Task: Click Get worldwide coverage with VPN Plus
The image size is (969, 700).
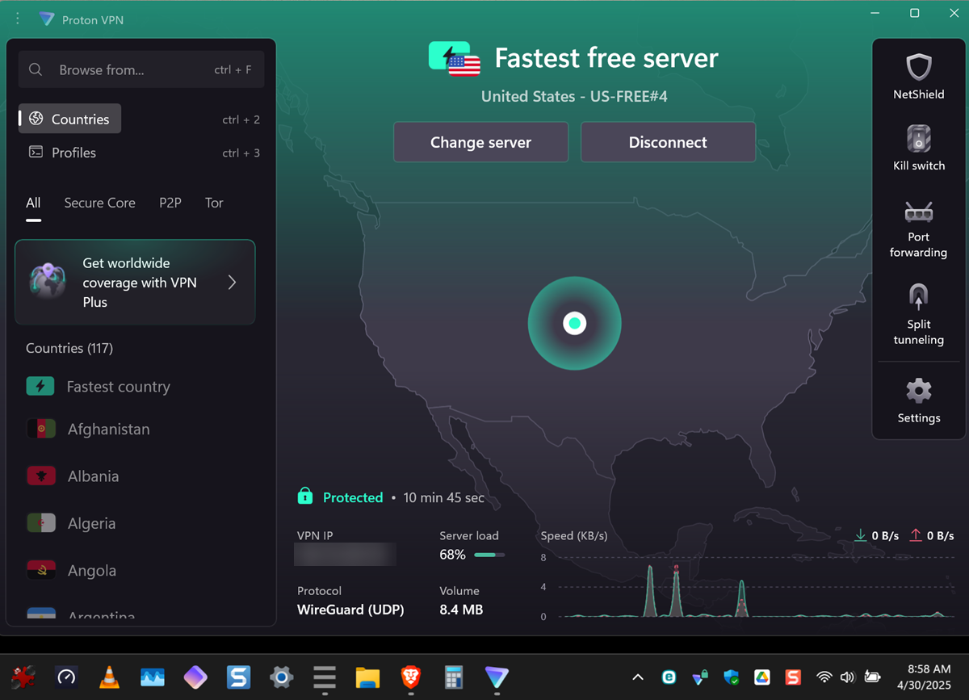Action: [135, 282]
